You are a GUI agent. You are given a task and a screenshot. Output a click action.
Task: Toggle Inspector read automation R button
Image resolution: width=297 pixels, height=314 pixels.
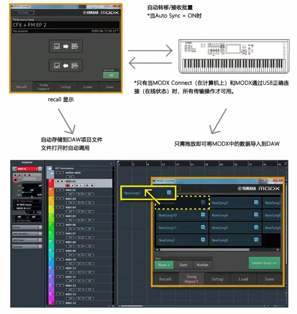tap(25, 175)
